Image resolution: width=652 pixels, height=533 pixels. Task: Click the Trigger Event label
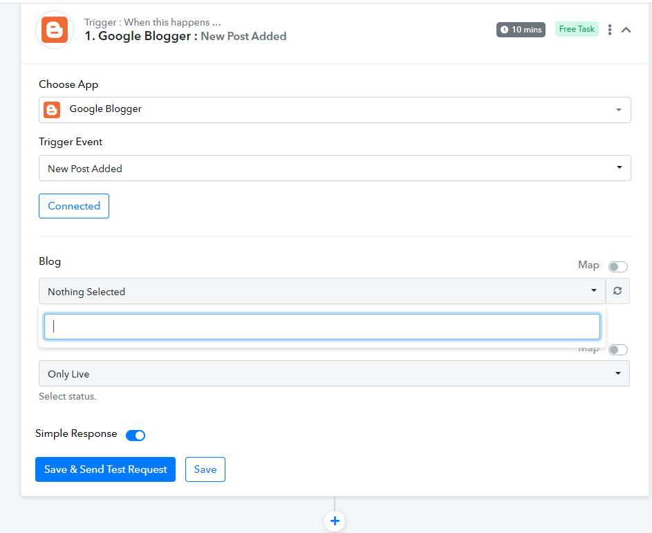71,142
